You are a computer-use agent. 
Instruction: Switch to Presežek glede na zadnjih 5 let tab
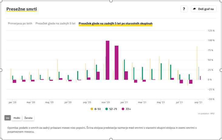pos(56,23)
